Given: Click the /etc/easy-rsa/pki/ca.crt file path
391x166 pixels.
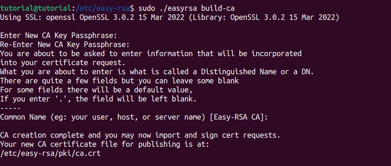Looking at the screenshot, I should (50, 153).
